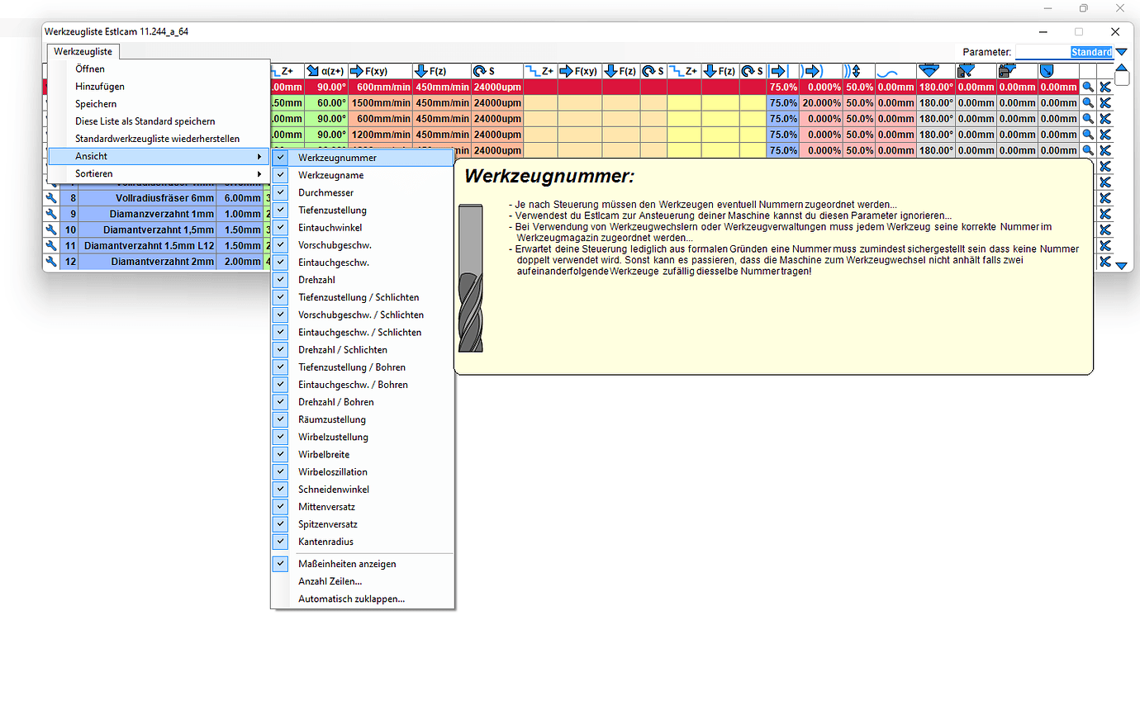Open the Parameter dropdown arrow

(1121, 52)
